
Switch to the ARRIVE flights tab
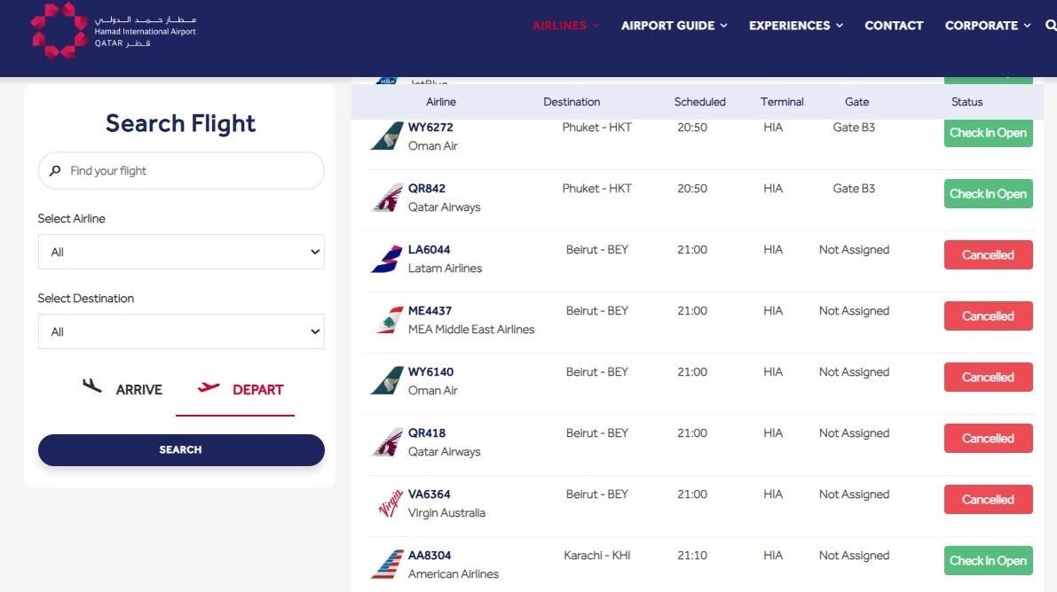click(122, 388)
